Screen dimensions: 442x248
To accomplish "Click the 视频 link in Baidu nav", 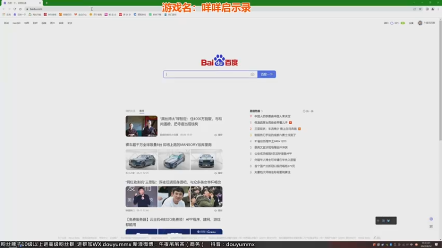I will click(44, 23).
